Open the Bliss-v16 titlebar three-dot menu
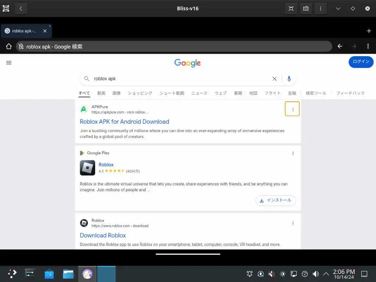Screen dimensions: 376x282 (x=320, y=9)
